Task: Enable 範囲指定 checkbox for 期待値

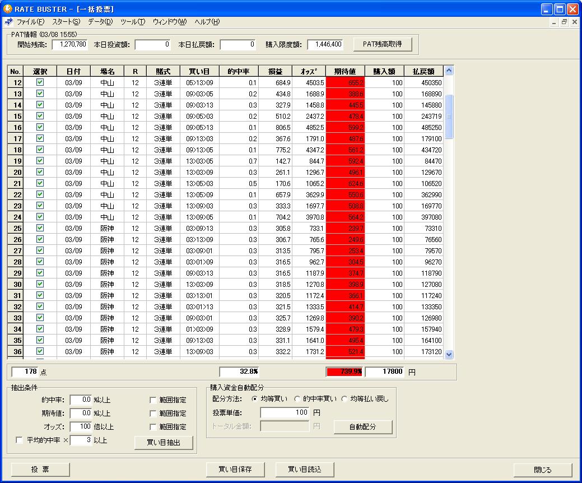Action: click(152, 414)
